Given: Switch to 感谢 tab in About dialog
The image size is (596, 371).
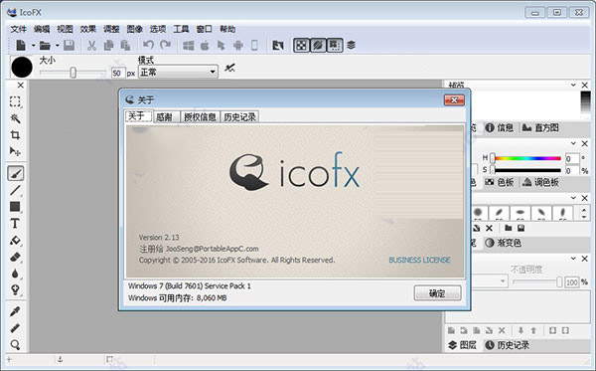Looking at the screenshot, I should pyautogui.click(x=165, y=117).
